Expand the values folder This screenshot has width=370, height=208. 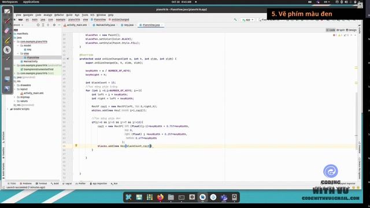[14, 101]
